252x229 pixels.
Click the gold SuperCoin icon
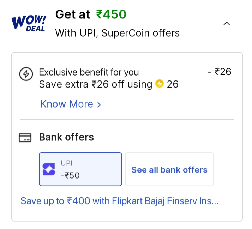coord(160,84)
